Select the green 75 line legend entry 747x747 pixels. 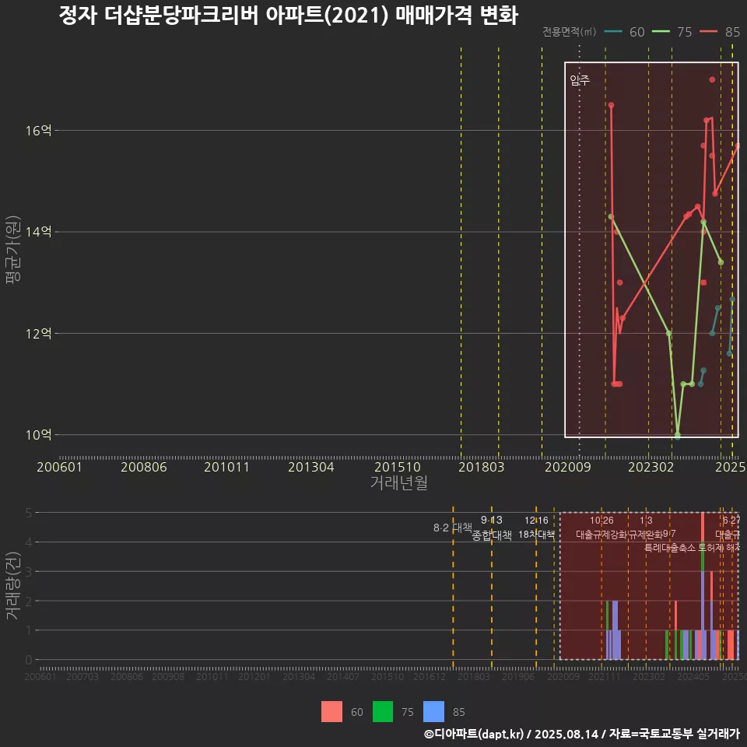(672, 32)
